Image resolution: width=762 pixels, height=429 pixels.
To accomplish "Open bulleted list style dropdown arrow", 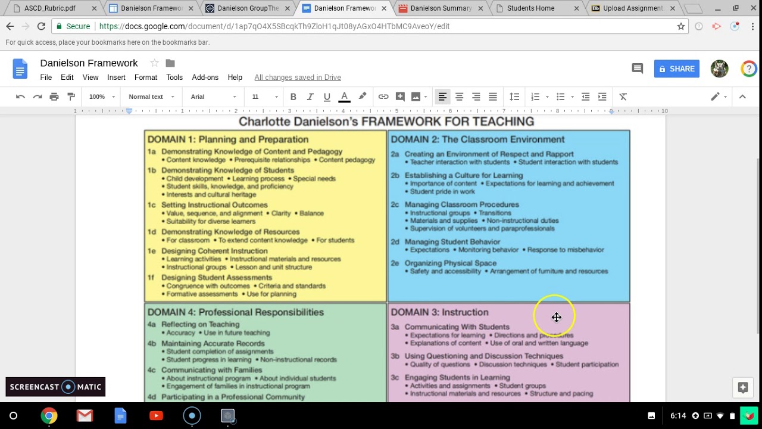I will 572,97.
